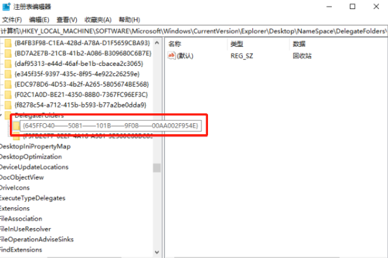The height and width of the screenshot is (258, 388).
Task: Select the DocObjectView key
Action: pyautogui.click(x=22, y=177)
